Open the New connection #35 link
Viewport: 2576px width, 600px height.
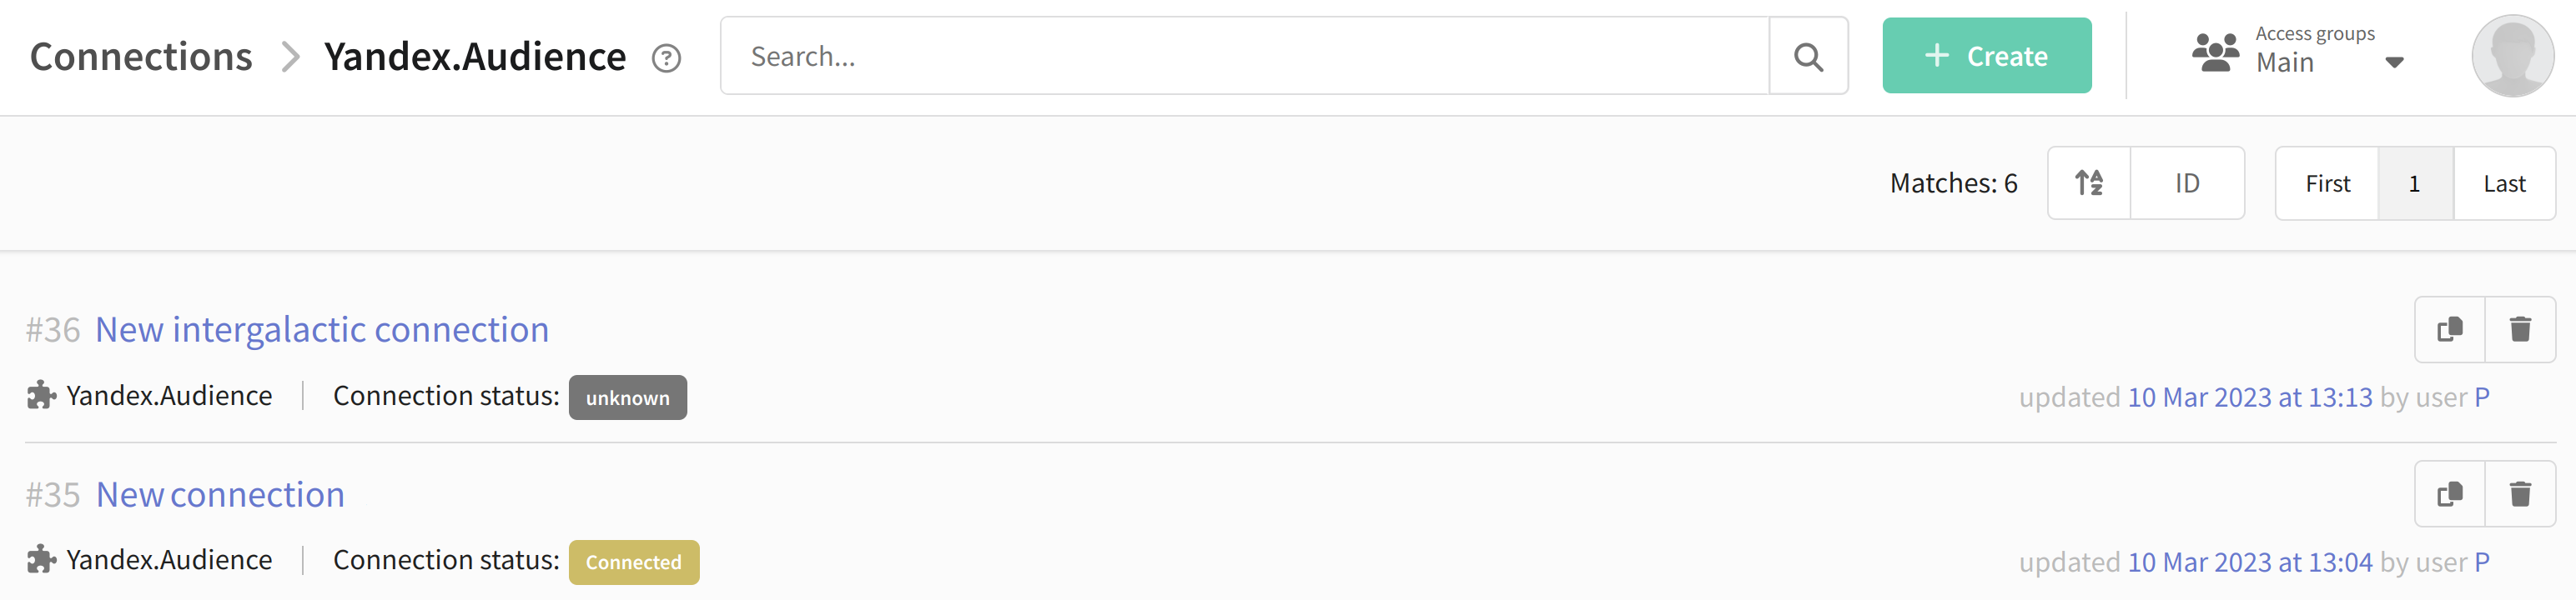[x=220, y=494]
